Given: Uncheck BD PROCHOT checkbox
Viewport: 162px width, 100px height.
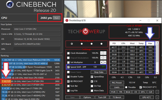Looking at the screenshot, I should [68, 81].
